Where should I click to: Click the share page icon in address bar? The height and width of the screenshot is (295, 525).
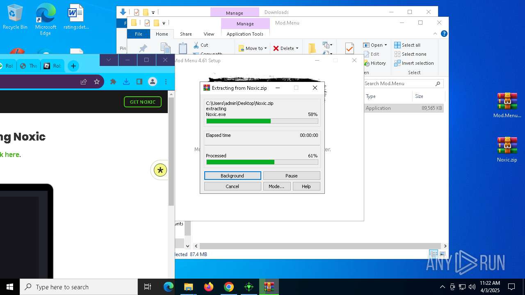click(84, 82)
